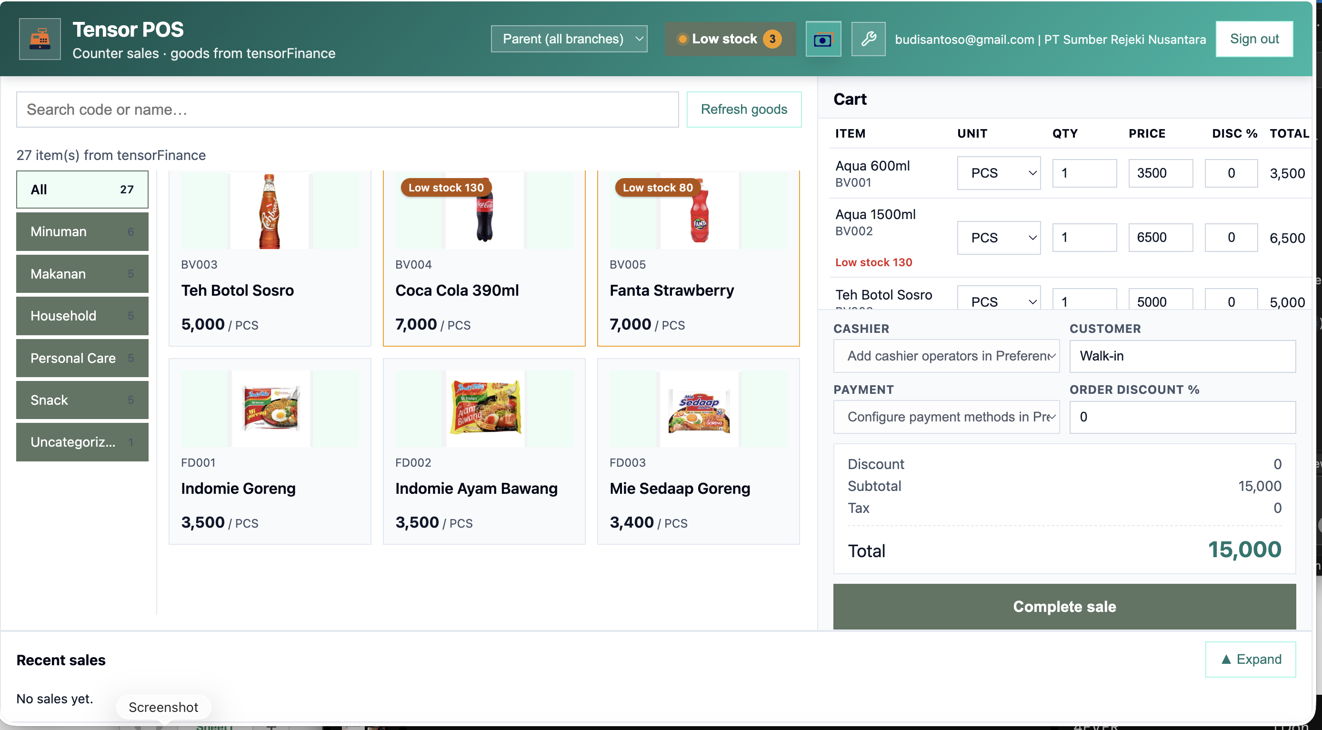Click the Customer Walk-in field
The width and height of the screenshot is (1322, 730).
tap(1182, 356)
